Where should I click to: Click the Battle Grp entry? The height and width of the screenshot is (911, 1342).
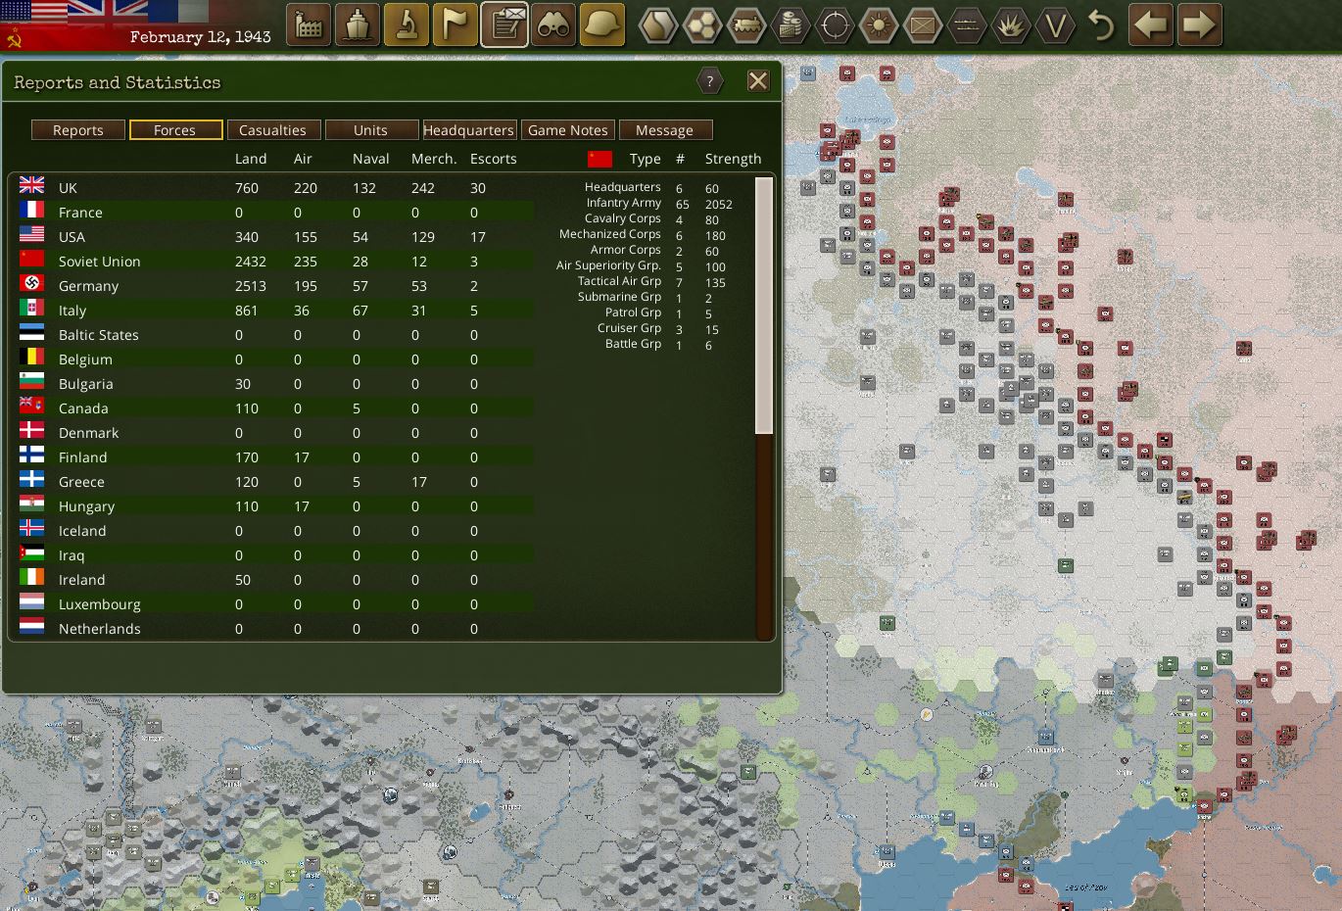[633, 344]
